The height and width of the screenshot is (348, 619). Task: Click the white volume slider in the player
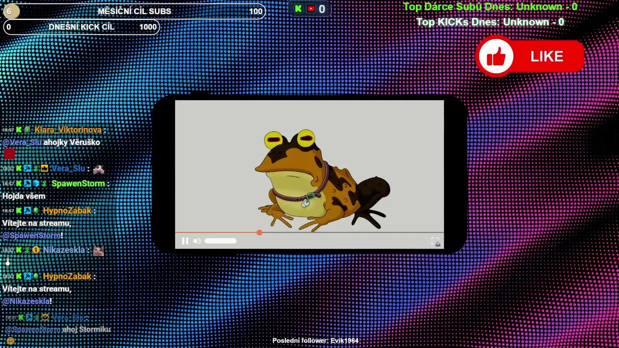[x=221, y=241]
